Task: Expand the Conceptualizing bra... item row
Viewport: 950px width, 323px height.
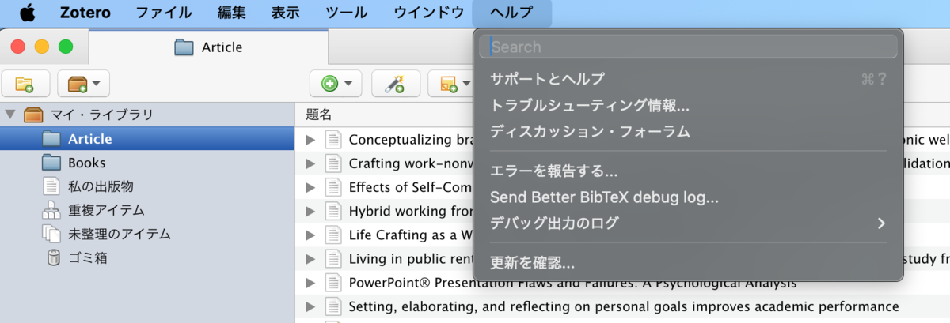Action: click(x=310, y=140)
